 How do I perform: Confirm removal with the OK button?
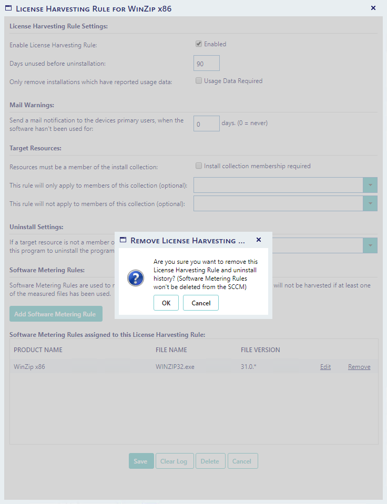166,303
